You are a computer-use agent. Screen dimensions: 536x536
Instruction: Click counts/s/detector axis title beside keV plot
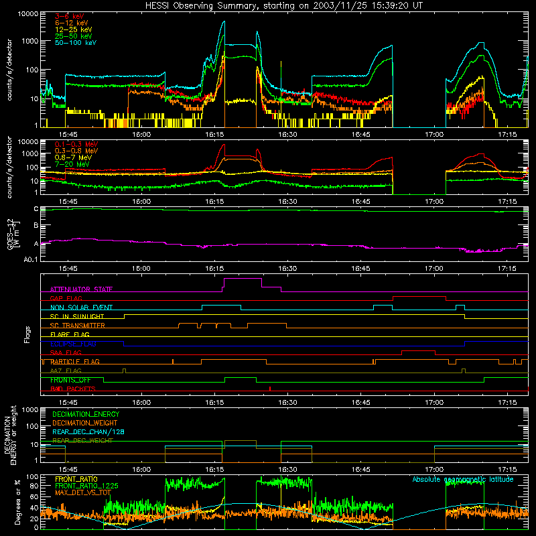tap(9, 70)
